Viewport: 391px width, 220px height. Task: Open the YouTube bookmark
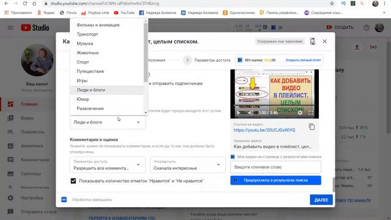(x=124, y=13)
